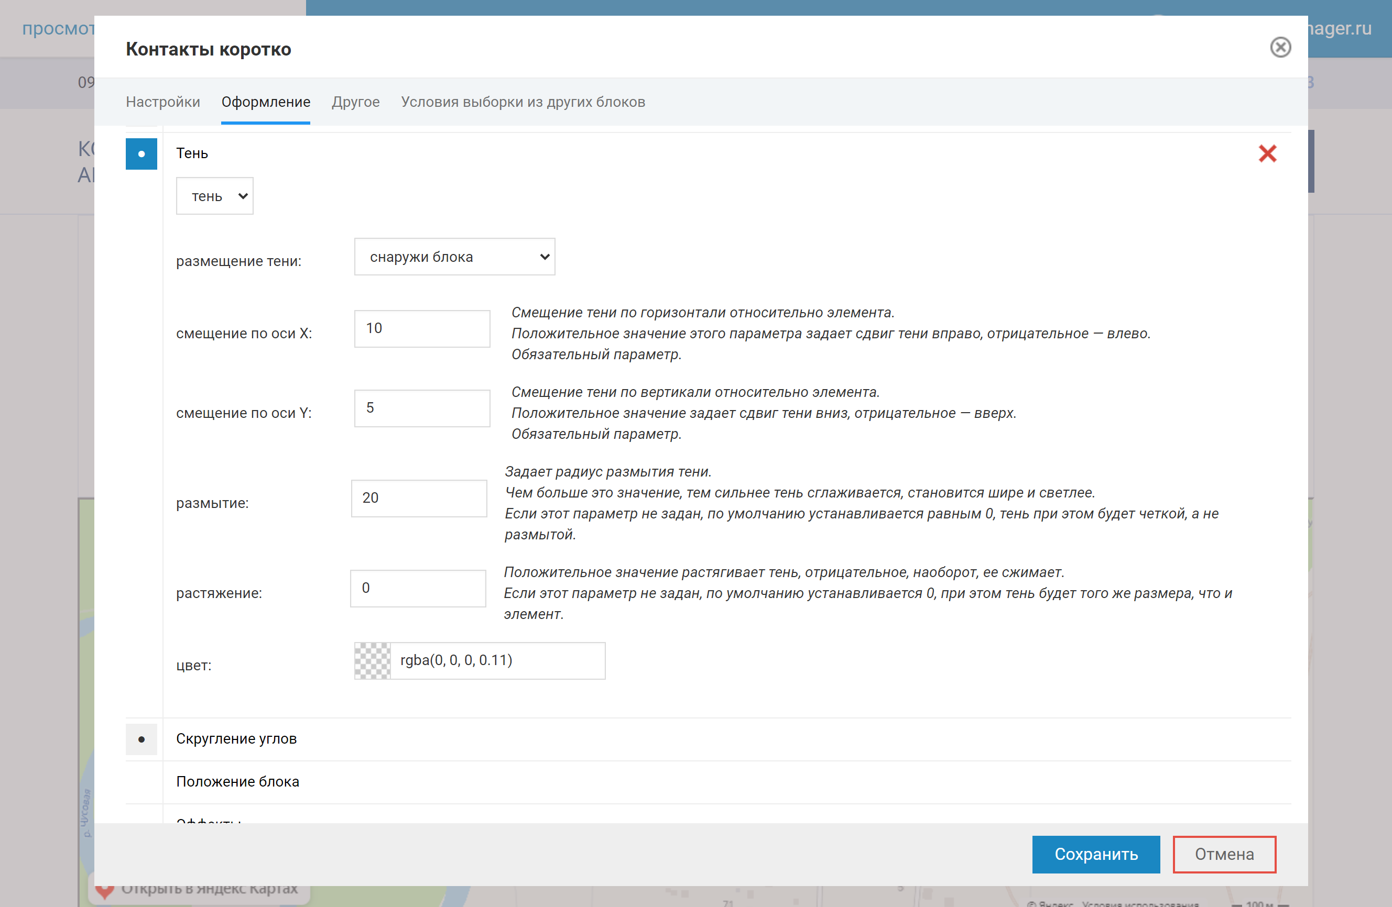Toggle the blue Тень section marker
The image size is (1392, 907).
[x=141, y=154]
